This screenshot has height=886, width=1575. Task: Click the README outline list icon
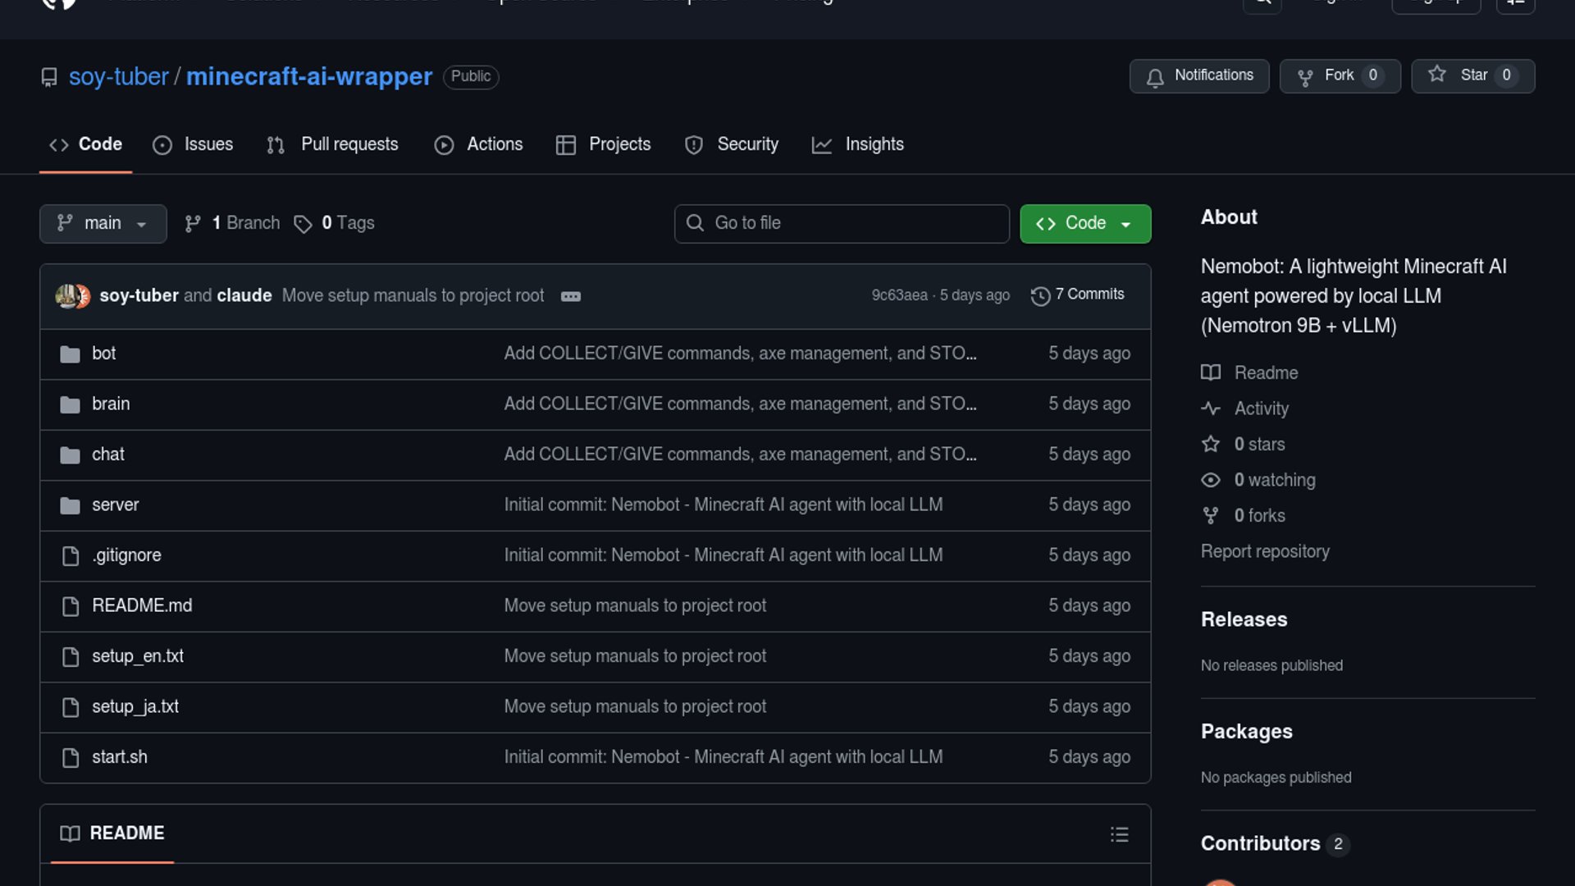tap(1119, 834)
